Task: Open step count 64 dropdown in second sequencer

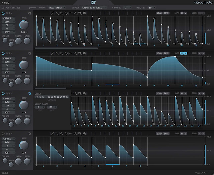Action: (x=8, y=66)
